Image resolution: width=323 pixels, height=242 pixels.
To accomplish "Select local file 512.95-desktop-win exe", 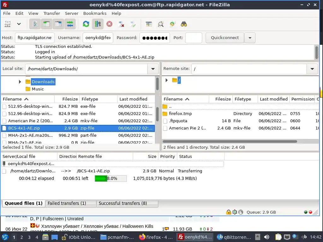I will pos(78,107).
